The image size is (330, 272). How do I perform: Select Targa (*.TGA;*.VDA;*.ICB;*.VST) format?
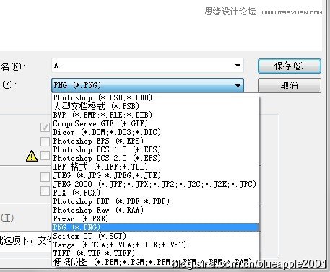pyautogui.click(x=155, y=245)
